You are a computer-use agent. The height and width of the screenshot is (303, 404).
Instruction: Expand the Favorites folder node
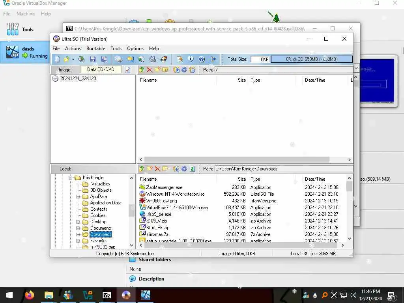(x=78, y=241)
